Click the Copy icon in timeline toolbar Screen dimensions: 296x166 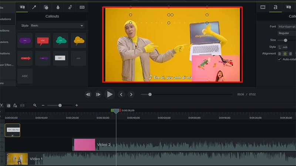9,106
